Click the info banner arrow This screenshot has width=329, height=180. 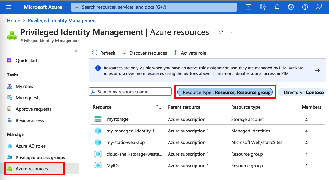point(317,71)
